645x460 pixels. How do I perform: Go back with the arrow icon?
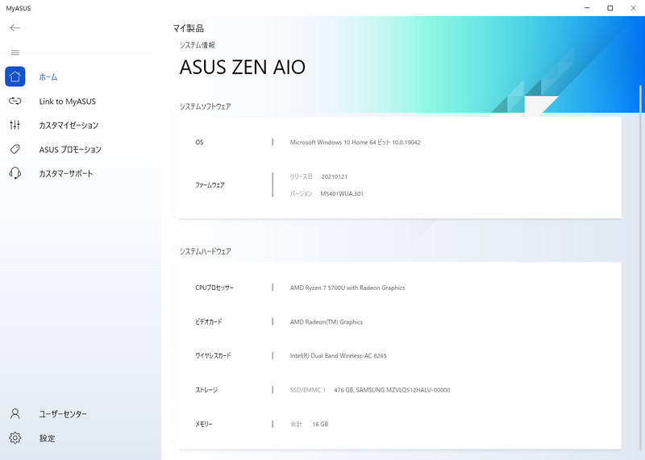[15, 28]
